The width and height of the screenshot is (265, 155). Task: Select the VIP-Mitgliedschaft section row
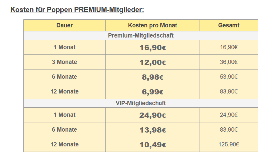click(141, 103)
